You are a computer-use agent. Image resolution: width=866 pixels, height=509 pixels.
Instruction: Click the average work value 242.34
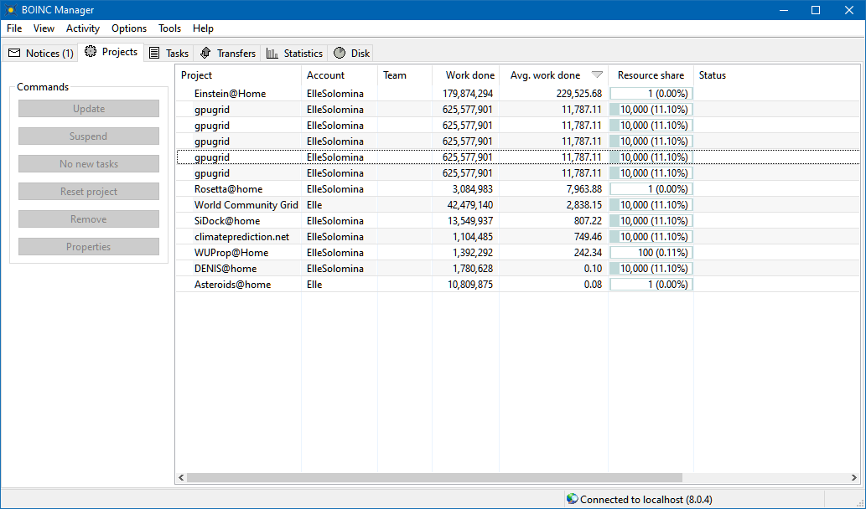point(588,253)
